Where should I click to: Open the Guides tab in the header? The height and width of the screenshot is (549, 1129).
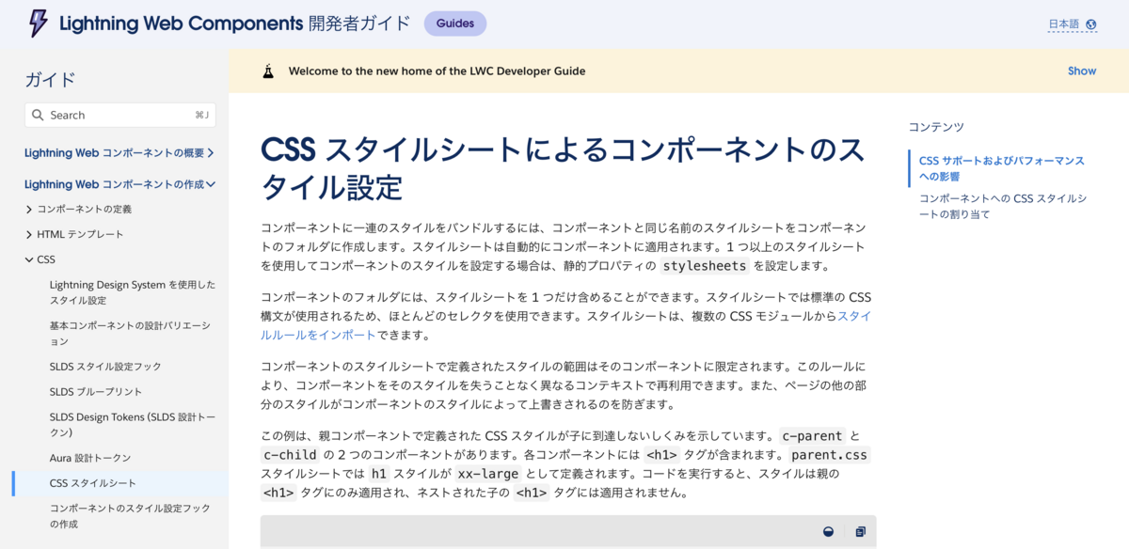pos(455,24)
